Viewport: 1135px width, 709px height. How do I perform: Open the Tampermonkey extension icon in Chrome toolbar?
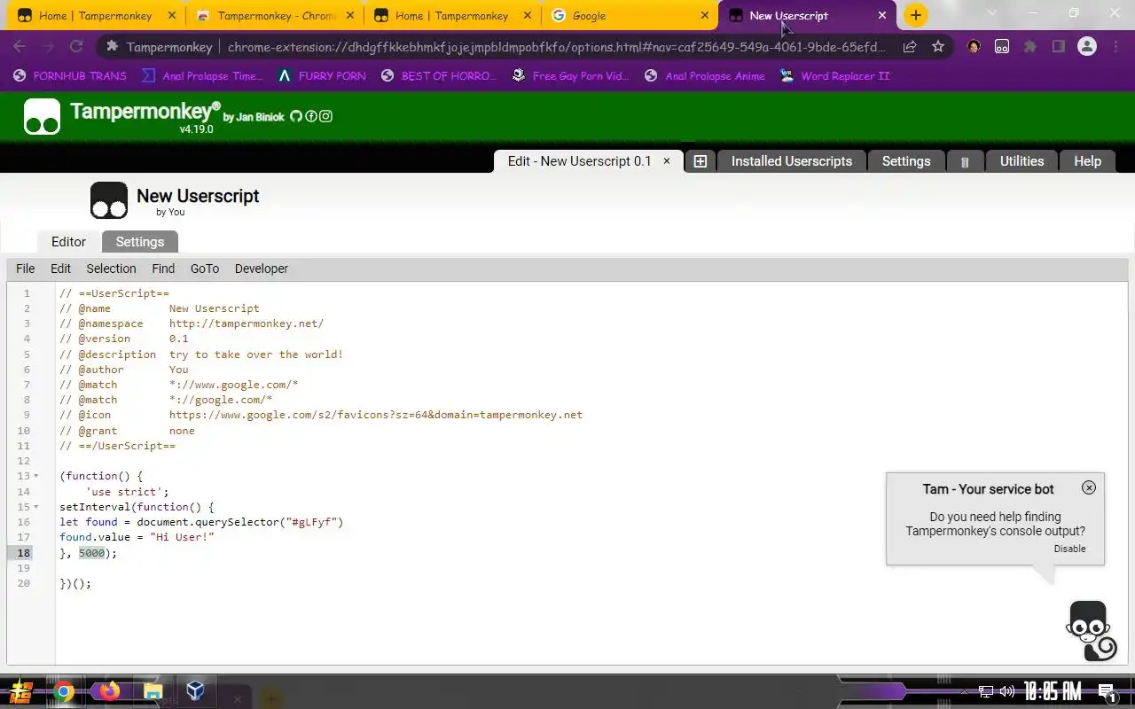[1002, 47]
